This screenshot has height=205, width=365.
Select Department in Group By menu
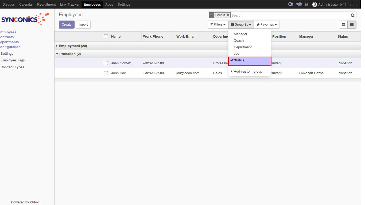click(x=243, y=47)
